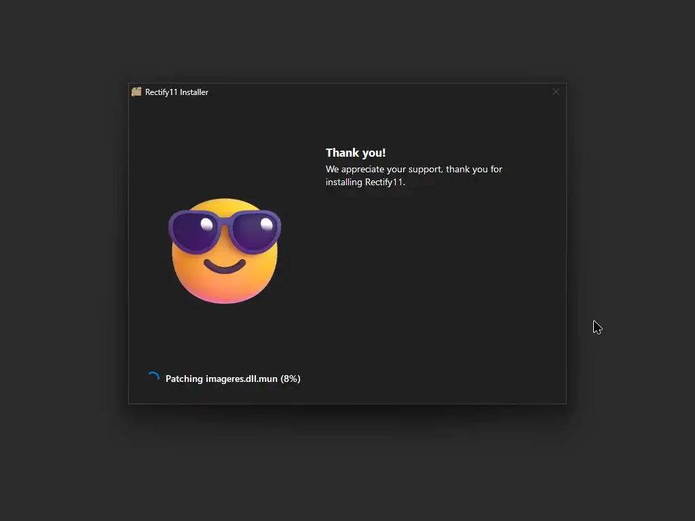Click the 'Thank you!' heading
Image resolution: width=695 pixels, height=521 pixels.
(356, 153)
